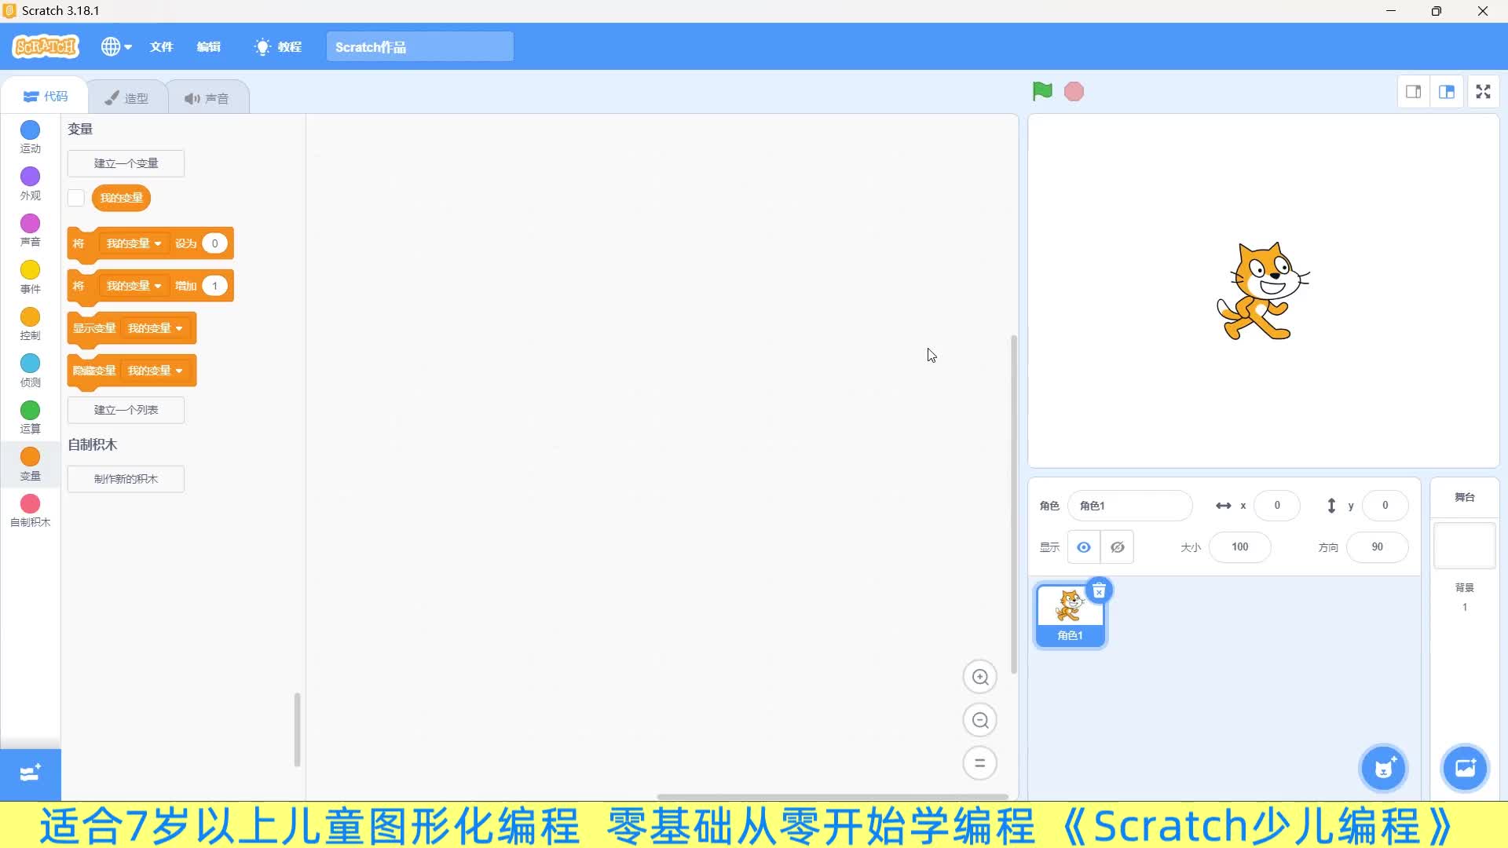This screenshot has height=848, width=1508.
Task: Click the sprite x position field
Action: [x=1277, y=506]
